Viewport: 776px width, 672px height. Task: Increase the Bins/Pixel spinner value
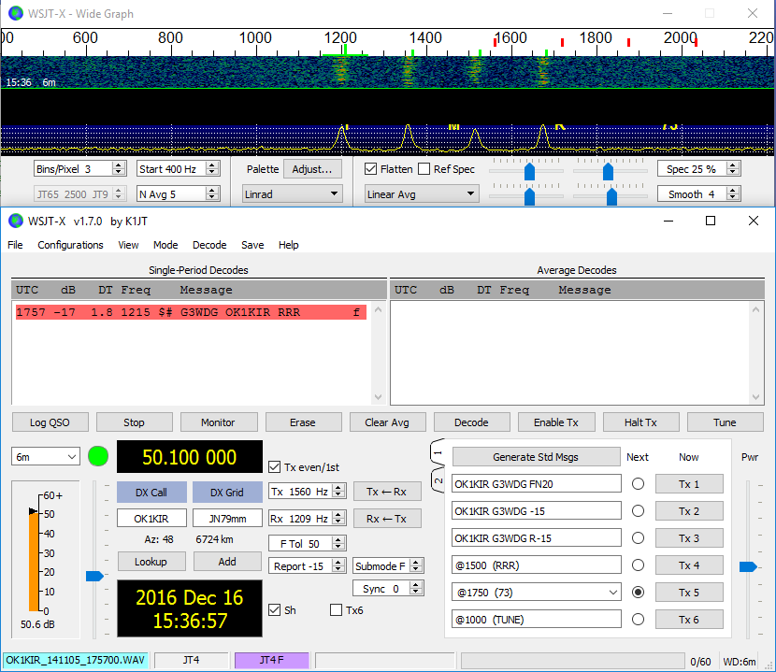[x=118, y=165]
